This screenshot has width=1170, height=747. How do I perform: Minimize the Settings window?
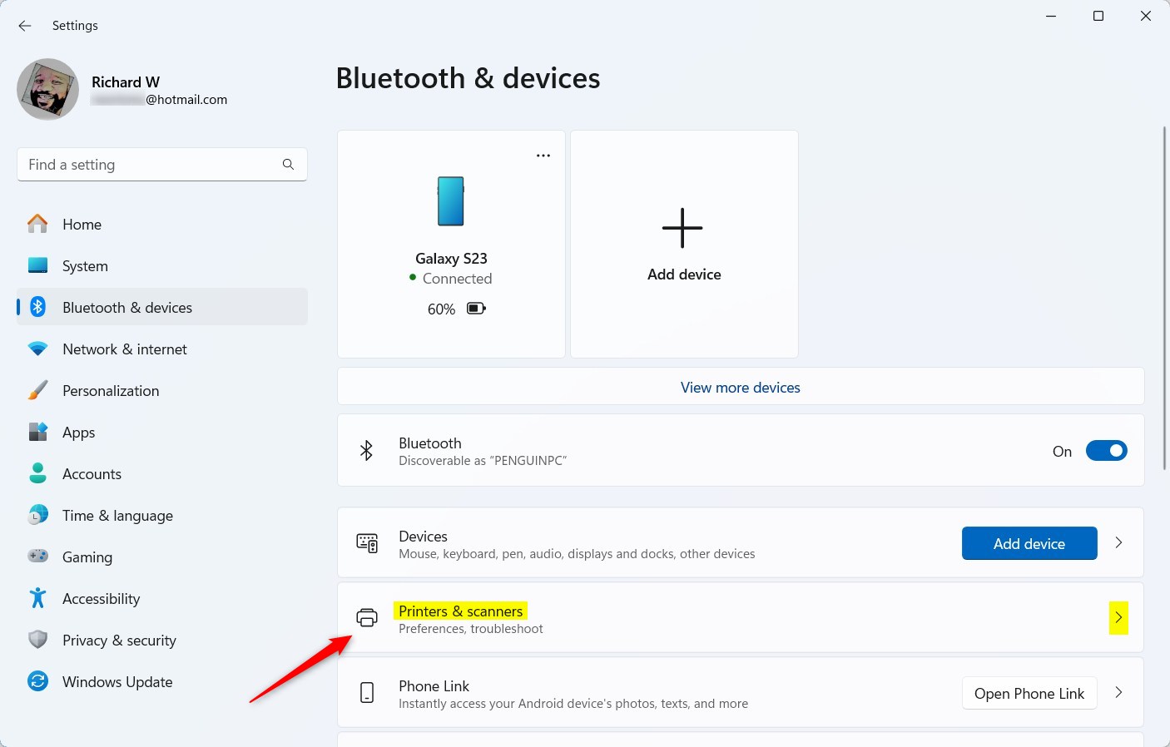pyautogui.click(x=1051, y=17)
